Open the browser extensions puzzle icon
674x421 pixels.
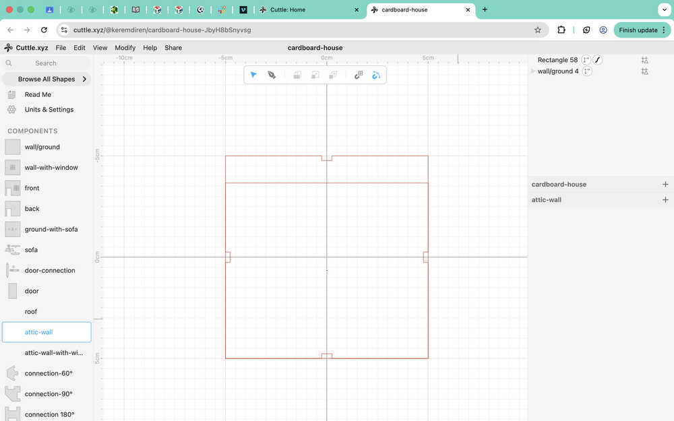(561, 30)
